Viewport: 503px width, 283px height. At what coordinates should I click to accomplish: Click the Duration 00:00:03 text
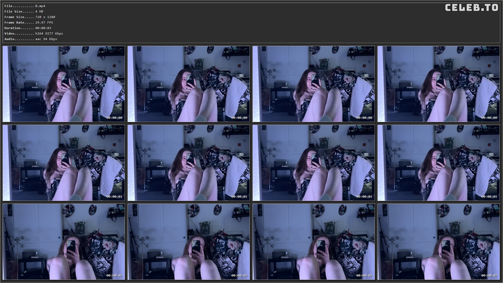click(x=28, y=28)
